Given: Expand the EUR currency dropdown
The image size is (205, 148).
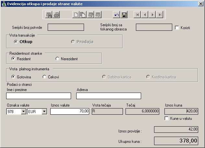Looking at the screenshot, I should (44, 111).
